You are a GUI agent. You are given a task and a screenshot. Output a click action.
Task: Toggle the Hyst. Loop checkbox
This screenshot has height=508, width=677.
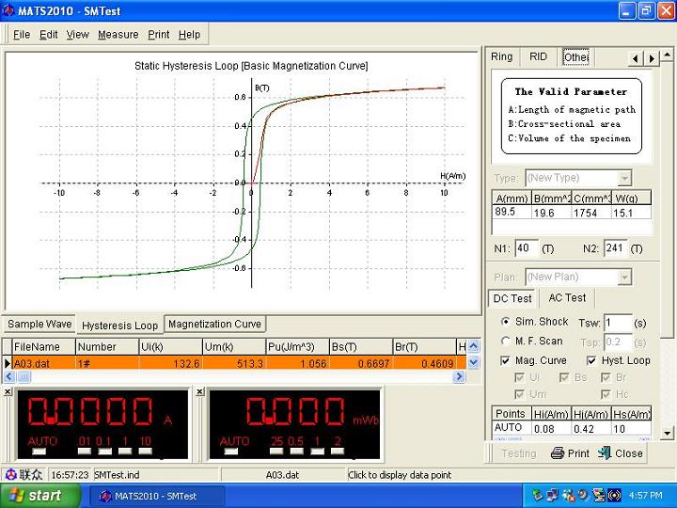pos(591,360)
